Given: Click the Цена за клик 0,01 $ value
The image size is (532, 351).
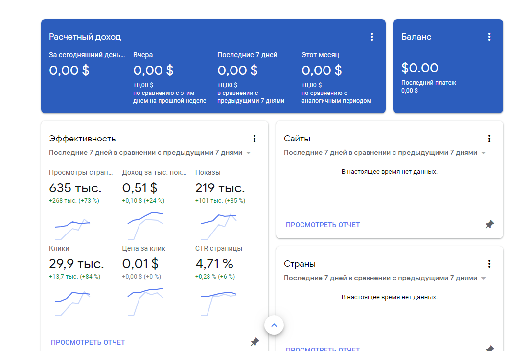Looking at the screenshot, I should point(140,264).
